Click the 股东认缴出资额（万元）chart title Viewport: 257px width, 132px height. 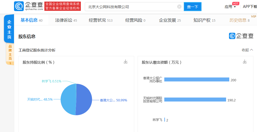[x=162, y=62]
